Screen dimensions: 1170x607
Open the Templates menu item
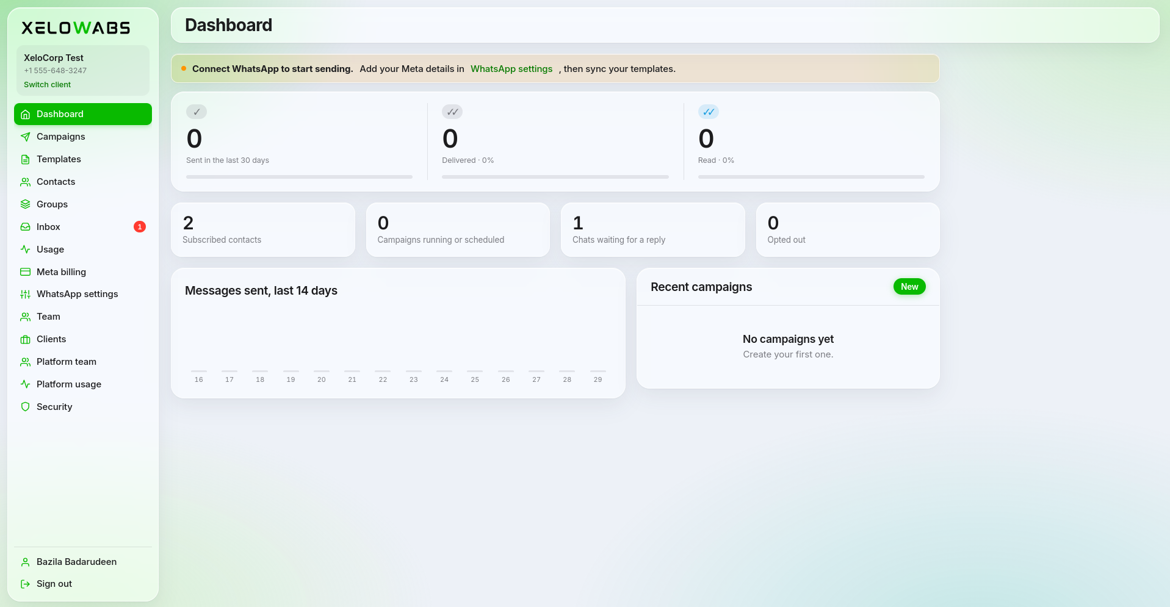click(83, 159)
